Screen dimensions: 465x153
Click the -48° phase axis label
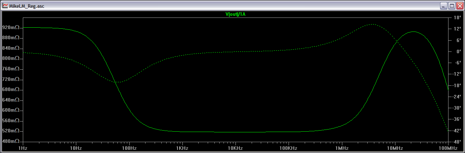pyautogui.click(x=457, y=142)
